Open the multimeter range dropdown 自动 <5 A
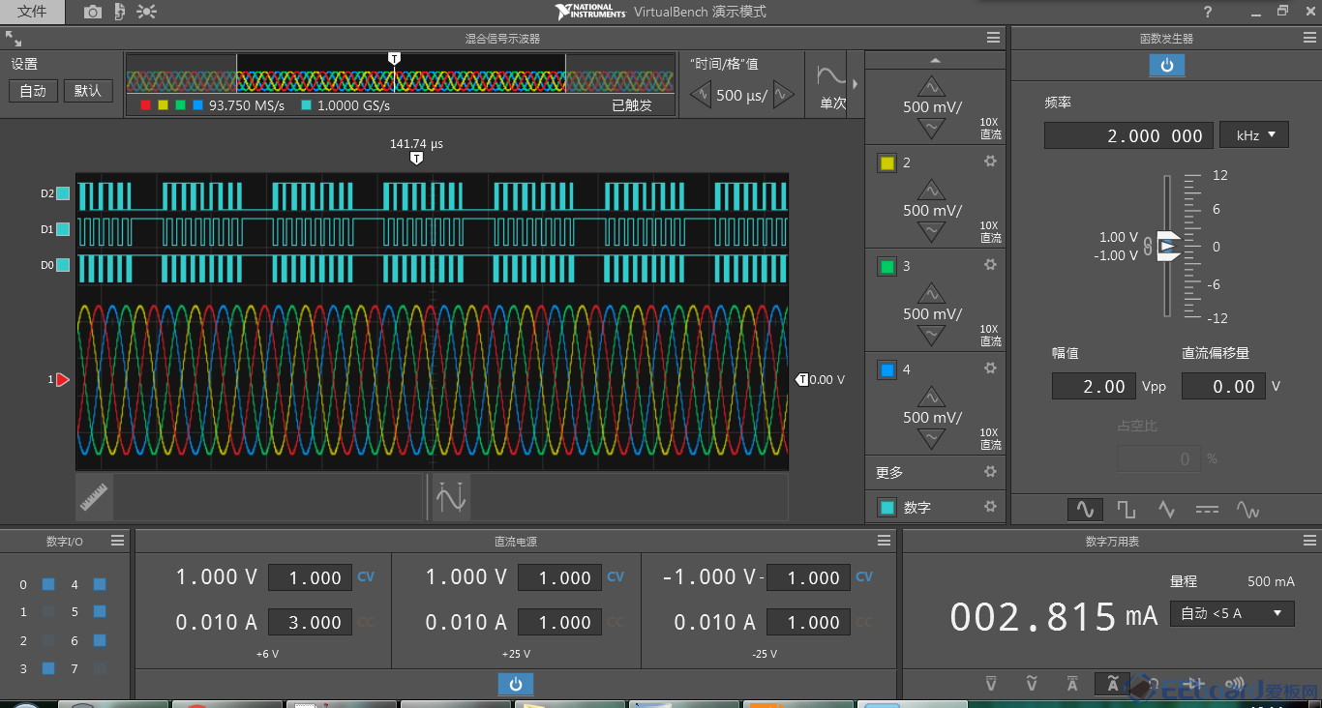The image size is (1322, 708). tap(1232, 613)
